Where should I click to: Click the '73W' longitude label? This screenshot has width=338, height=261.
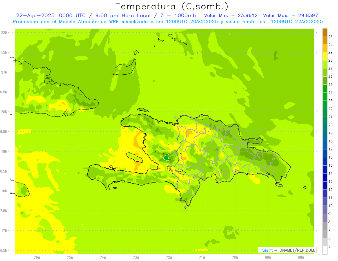click(x=136, y=257)
